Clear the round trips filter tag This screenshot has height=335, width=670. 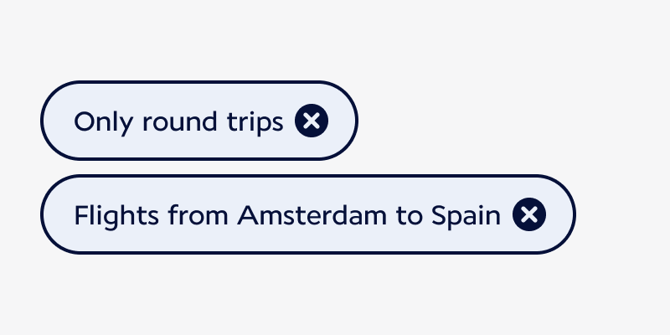tap(312, 121)
